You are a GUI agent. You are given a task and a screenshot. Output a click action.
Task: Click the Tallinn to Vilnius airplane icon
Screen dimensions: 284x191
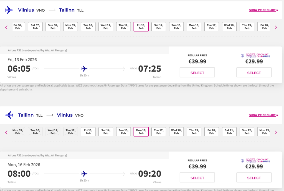pyautogui.click(x=9, y=115)
